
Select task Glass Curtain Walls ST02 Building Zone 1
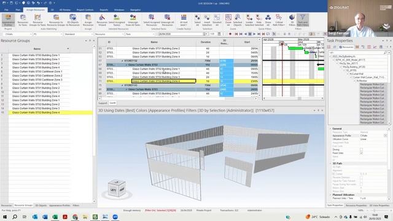pyautogui.click(x=156, y=69)
